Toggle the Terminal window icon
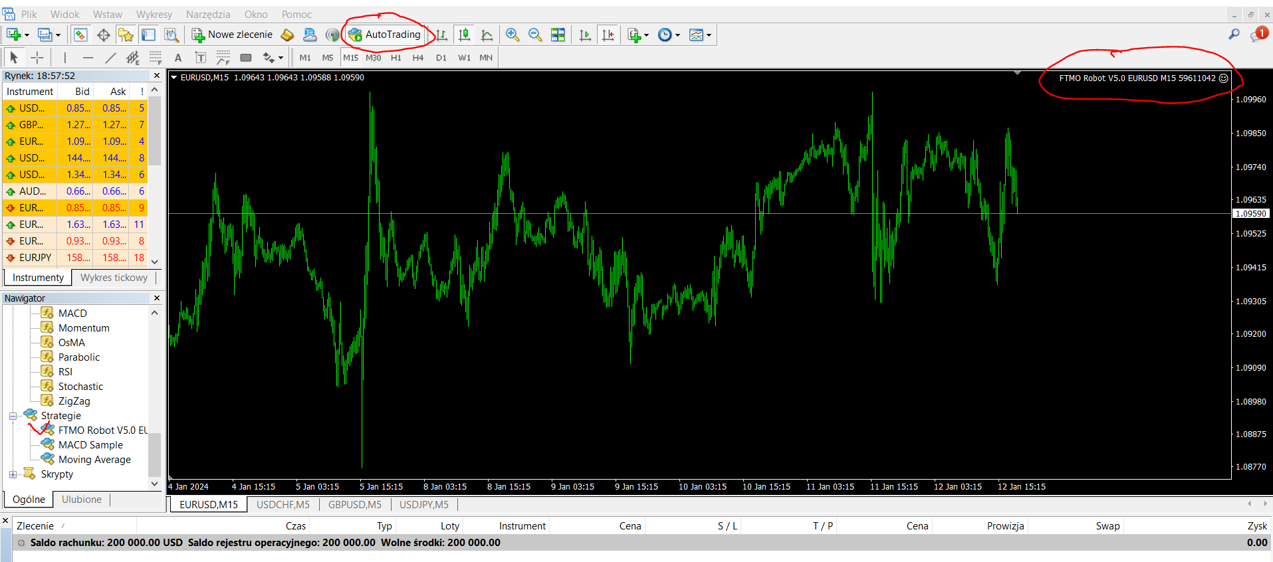This screenshot has height=562, width=1273. pos(148,35)
